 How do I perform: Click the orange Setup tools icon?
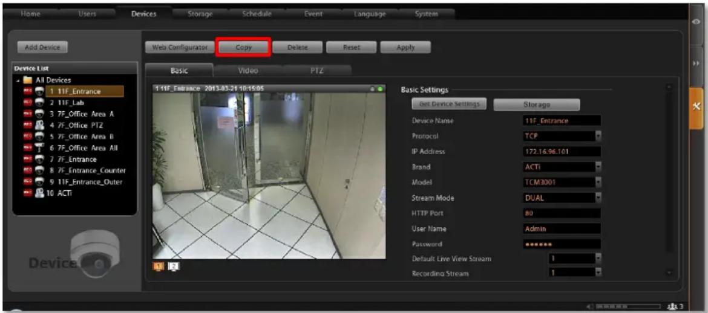tap(696, 106)
